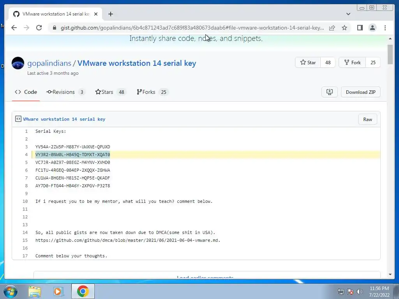Screen dimensions: 399x299
Task: Restore down the Chrome window
Action: [x=372, y=7]
